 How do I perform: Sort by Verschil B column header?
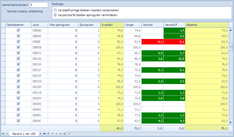tap(174, 25)
